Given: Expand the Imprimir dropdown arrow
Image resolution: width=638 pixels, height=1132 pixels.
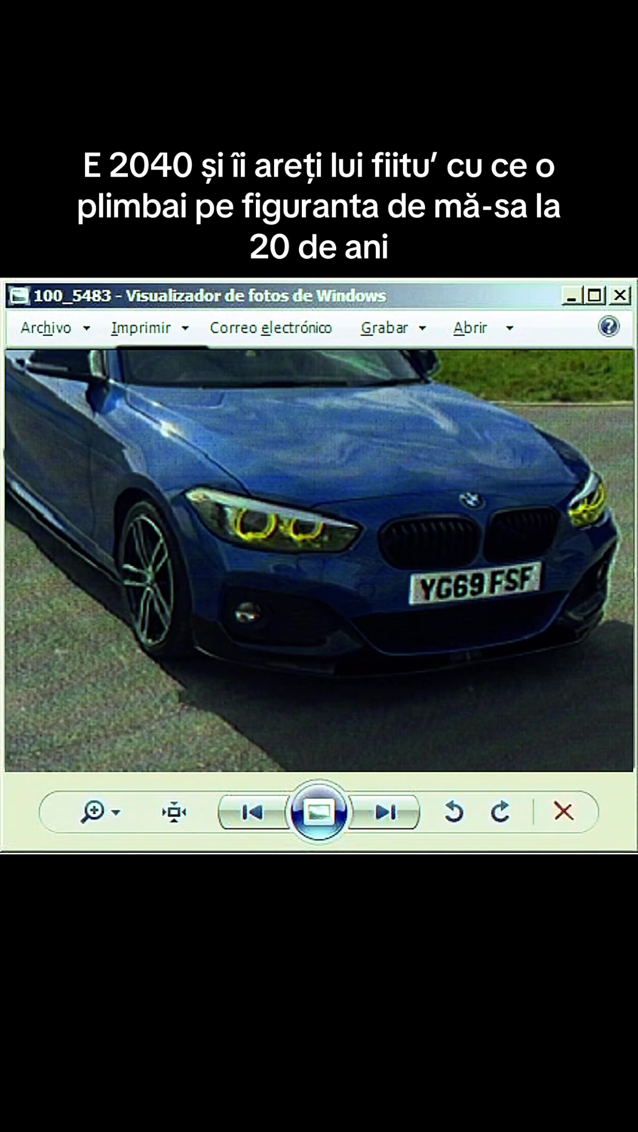Looking at the screenshot, I should 185,328.
